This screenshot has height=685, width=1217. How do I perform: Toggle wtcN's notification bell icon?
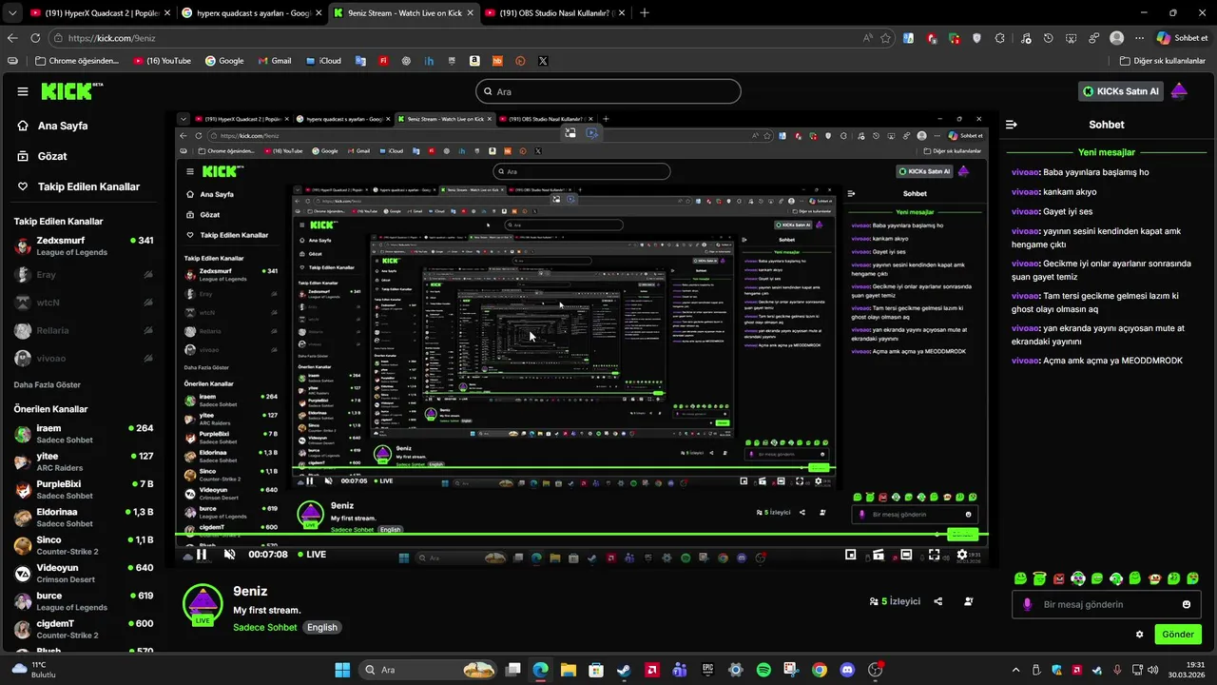tap(148, 303)
